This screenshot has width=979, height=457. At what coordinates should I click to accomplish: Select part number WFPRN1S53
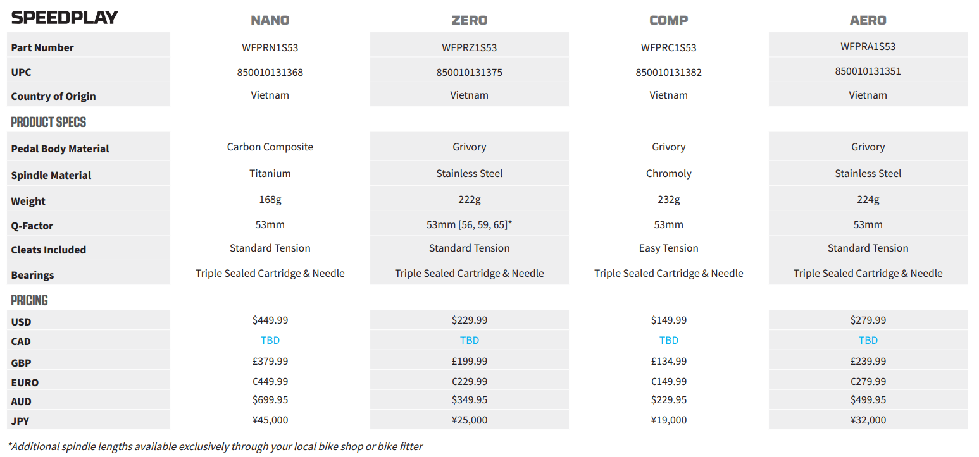[x=270, y=47]
